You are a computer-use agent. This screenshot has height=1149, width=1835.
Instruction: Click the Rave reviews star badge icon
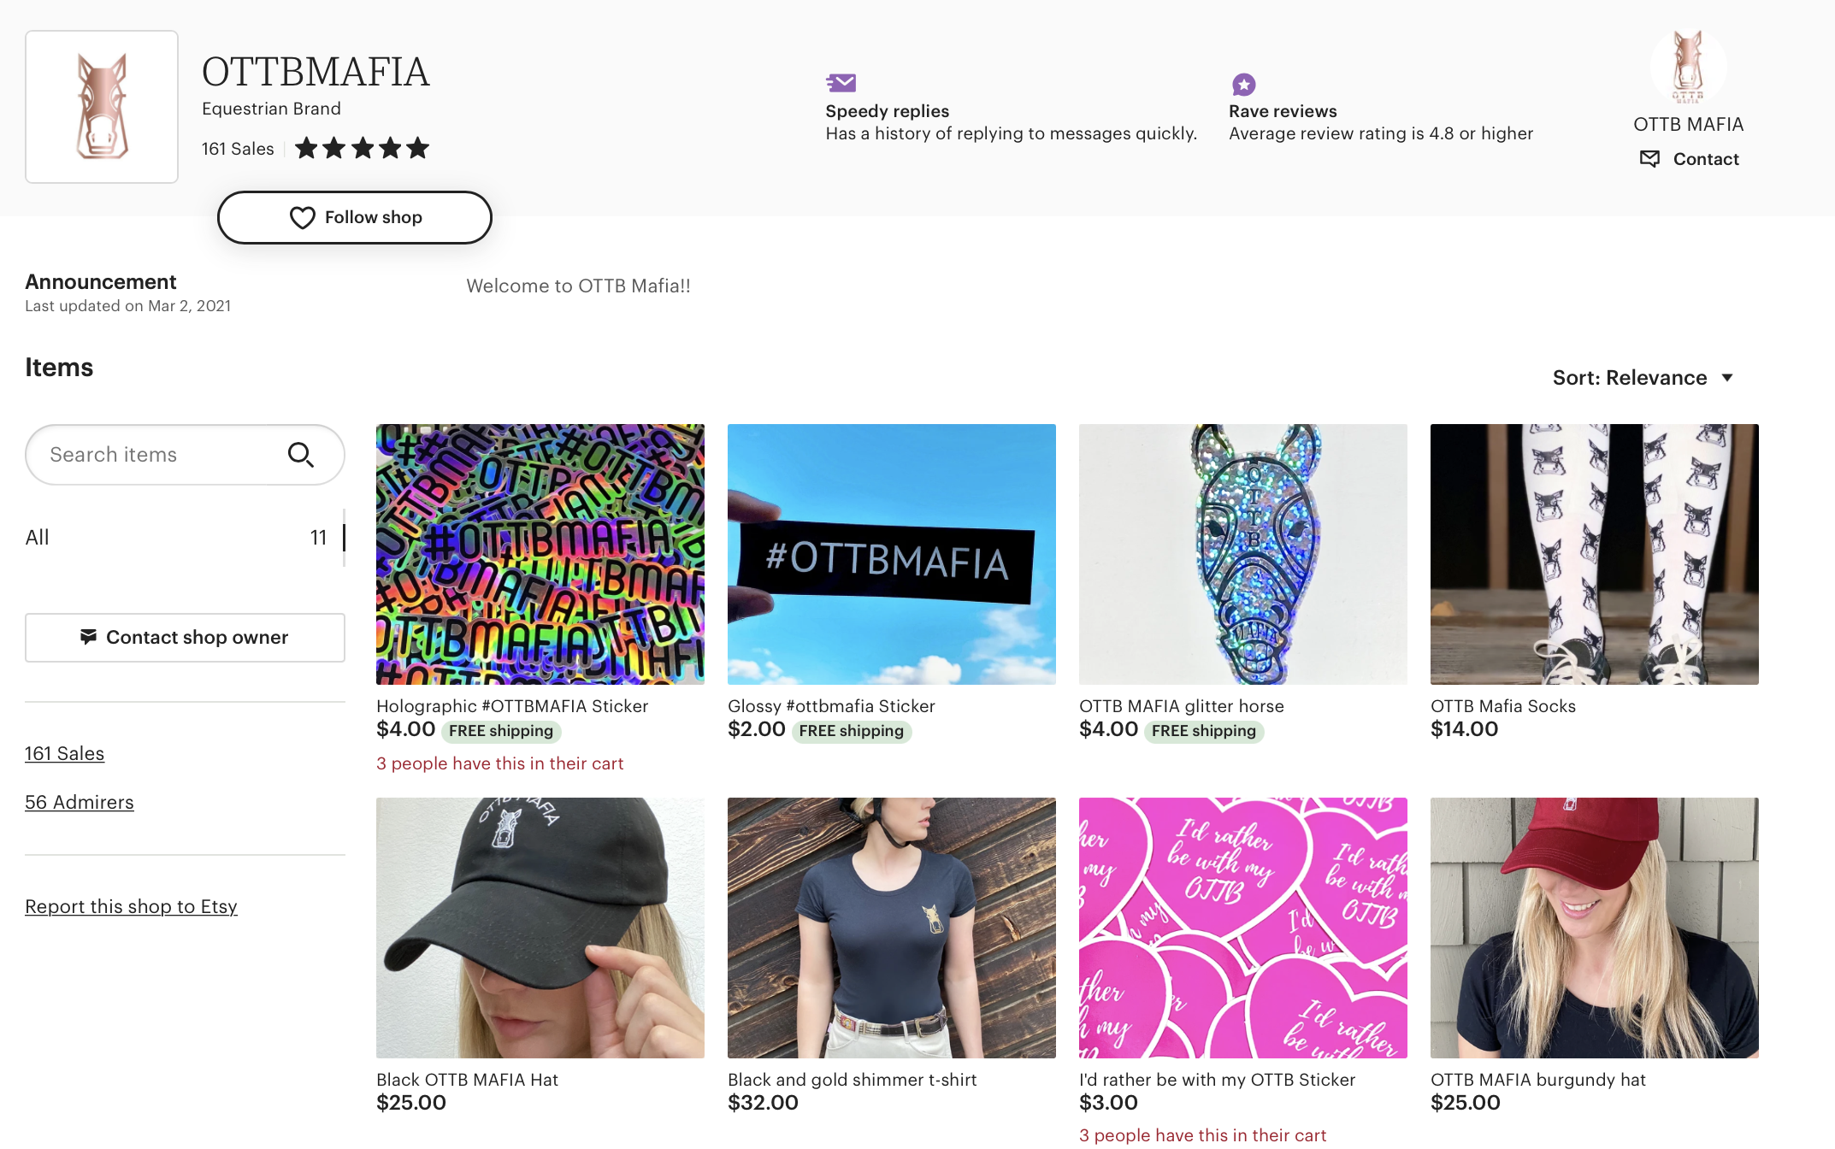[1243, 85]
